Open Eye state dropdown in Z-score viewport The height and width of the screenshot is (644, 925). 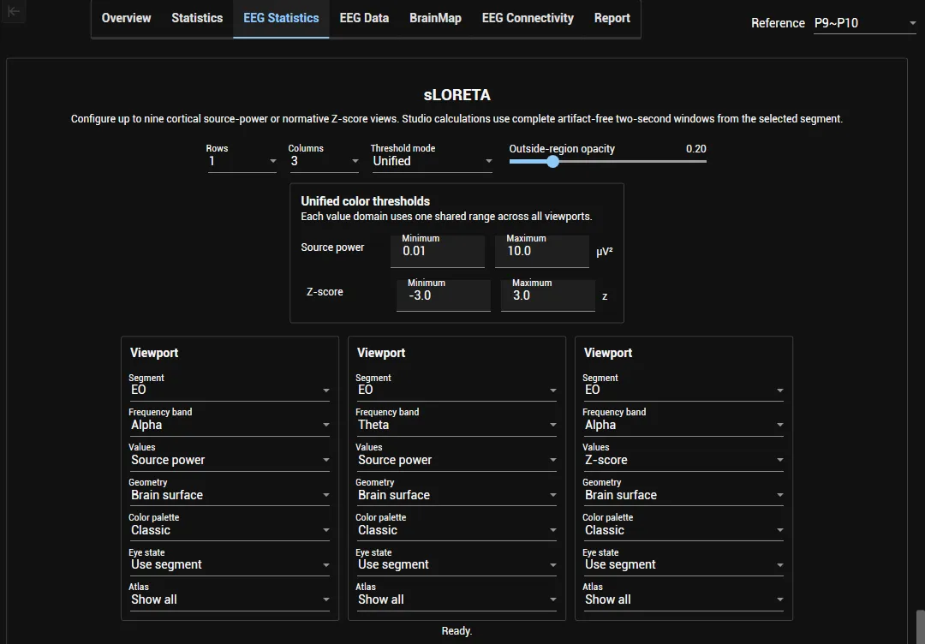point(683,564)
